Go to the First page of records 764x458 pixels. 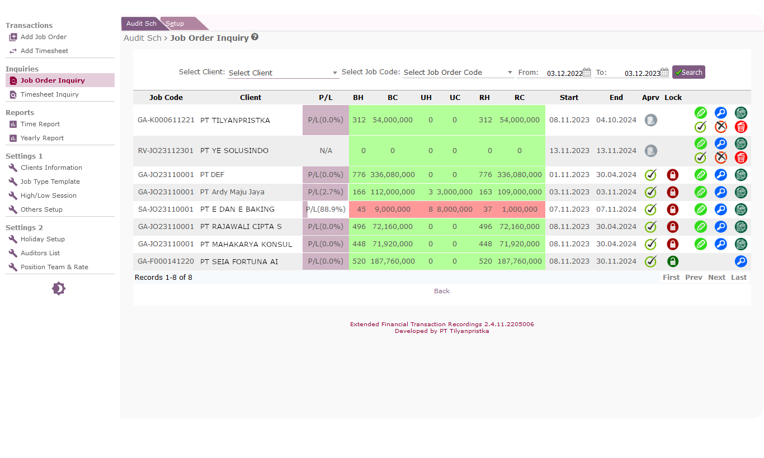(x=671, y=278)
